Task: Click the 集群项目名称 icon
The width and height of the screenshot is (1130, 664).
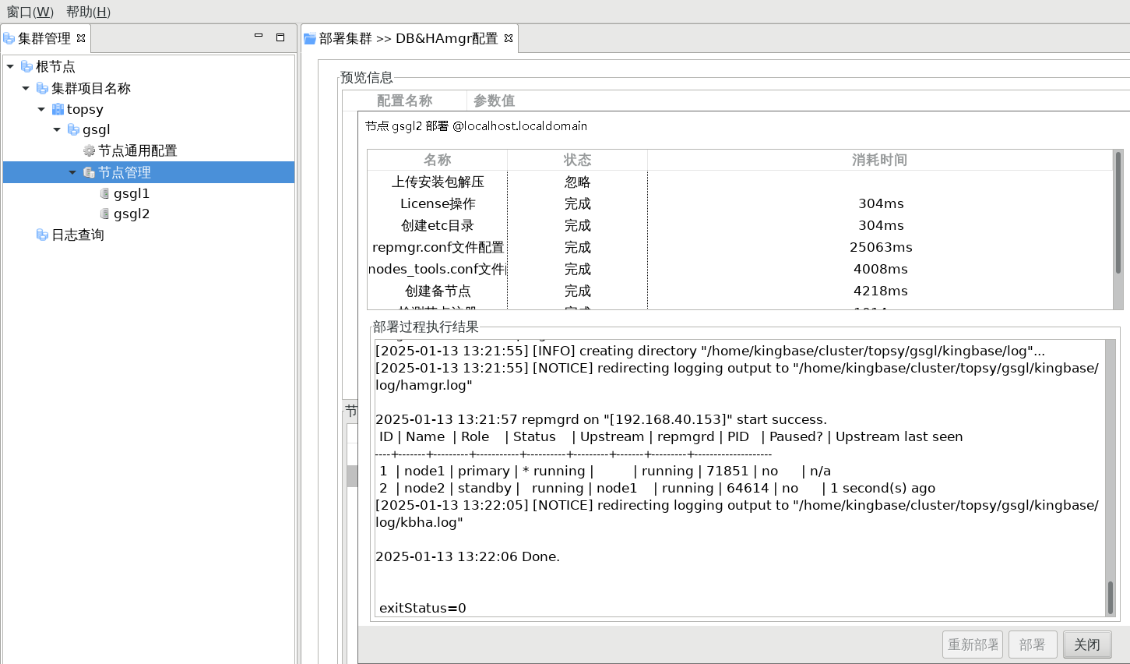Action: point(42,88)
